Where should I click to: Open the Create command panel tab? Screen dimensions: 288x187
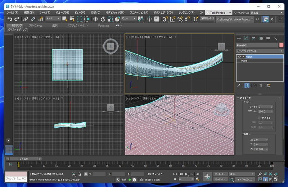click(x=239, y=38)
